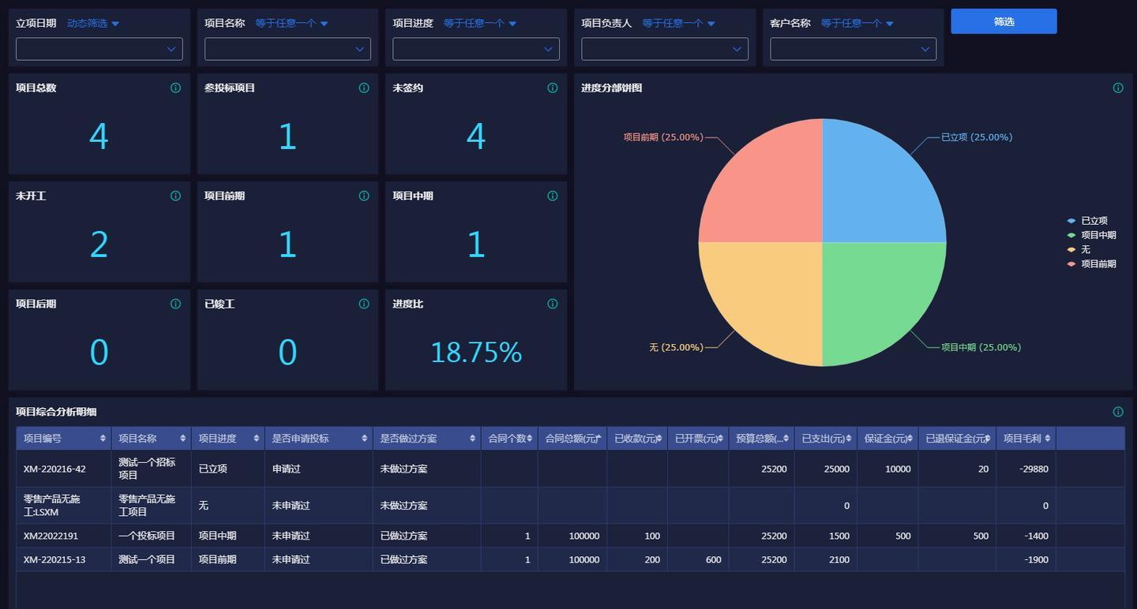This screenshot has height=609, width=1137.
Task: Click the blue 筛选 button
Action: (x=1004, y=21)
